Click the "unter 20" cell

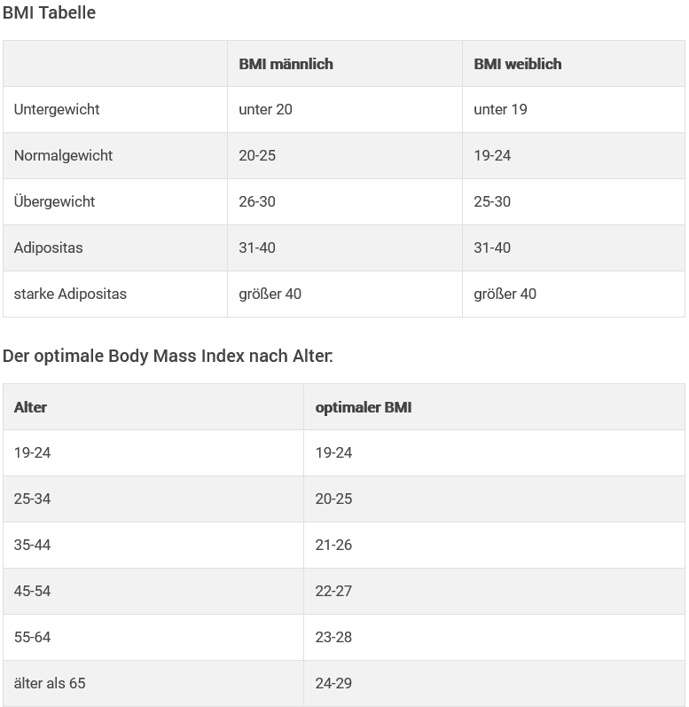[265, 110]
